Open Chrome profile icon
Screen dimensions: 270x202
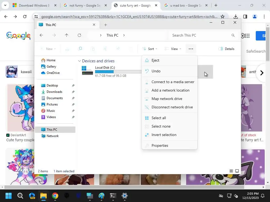coord(255,17)
